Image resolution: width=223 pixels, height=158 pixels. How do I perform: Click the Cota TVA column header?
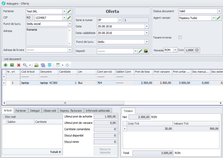[150, 124]
